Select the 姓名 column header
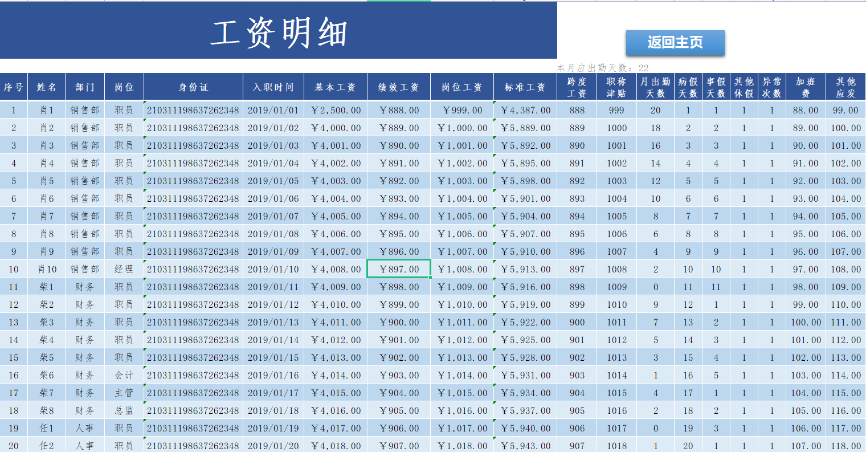Image resolution: width=866 pixels, height=452 pixels. (47, 85)
